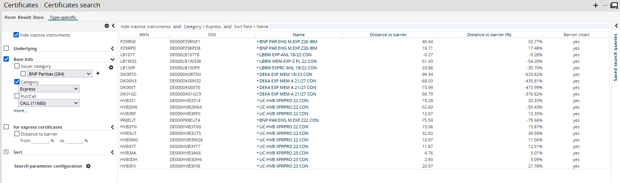Open the BNP Paribas (264) issuer dropdown
This screenshot has width=620, height=183.
(x=59, y=74)
